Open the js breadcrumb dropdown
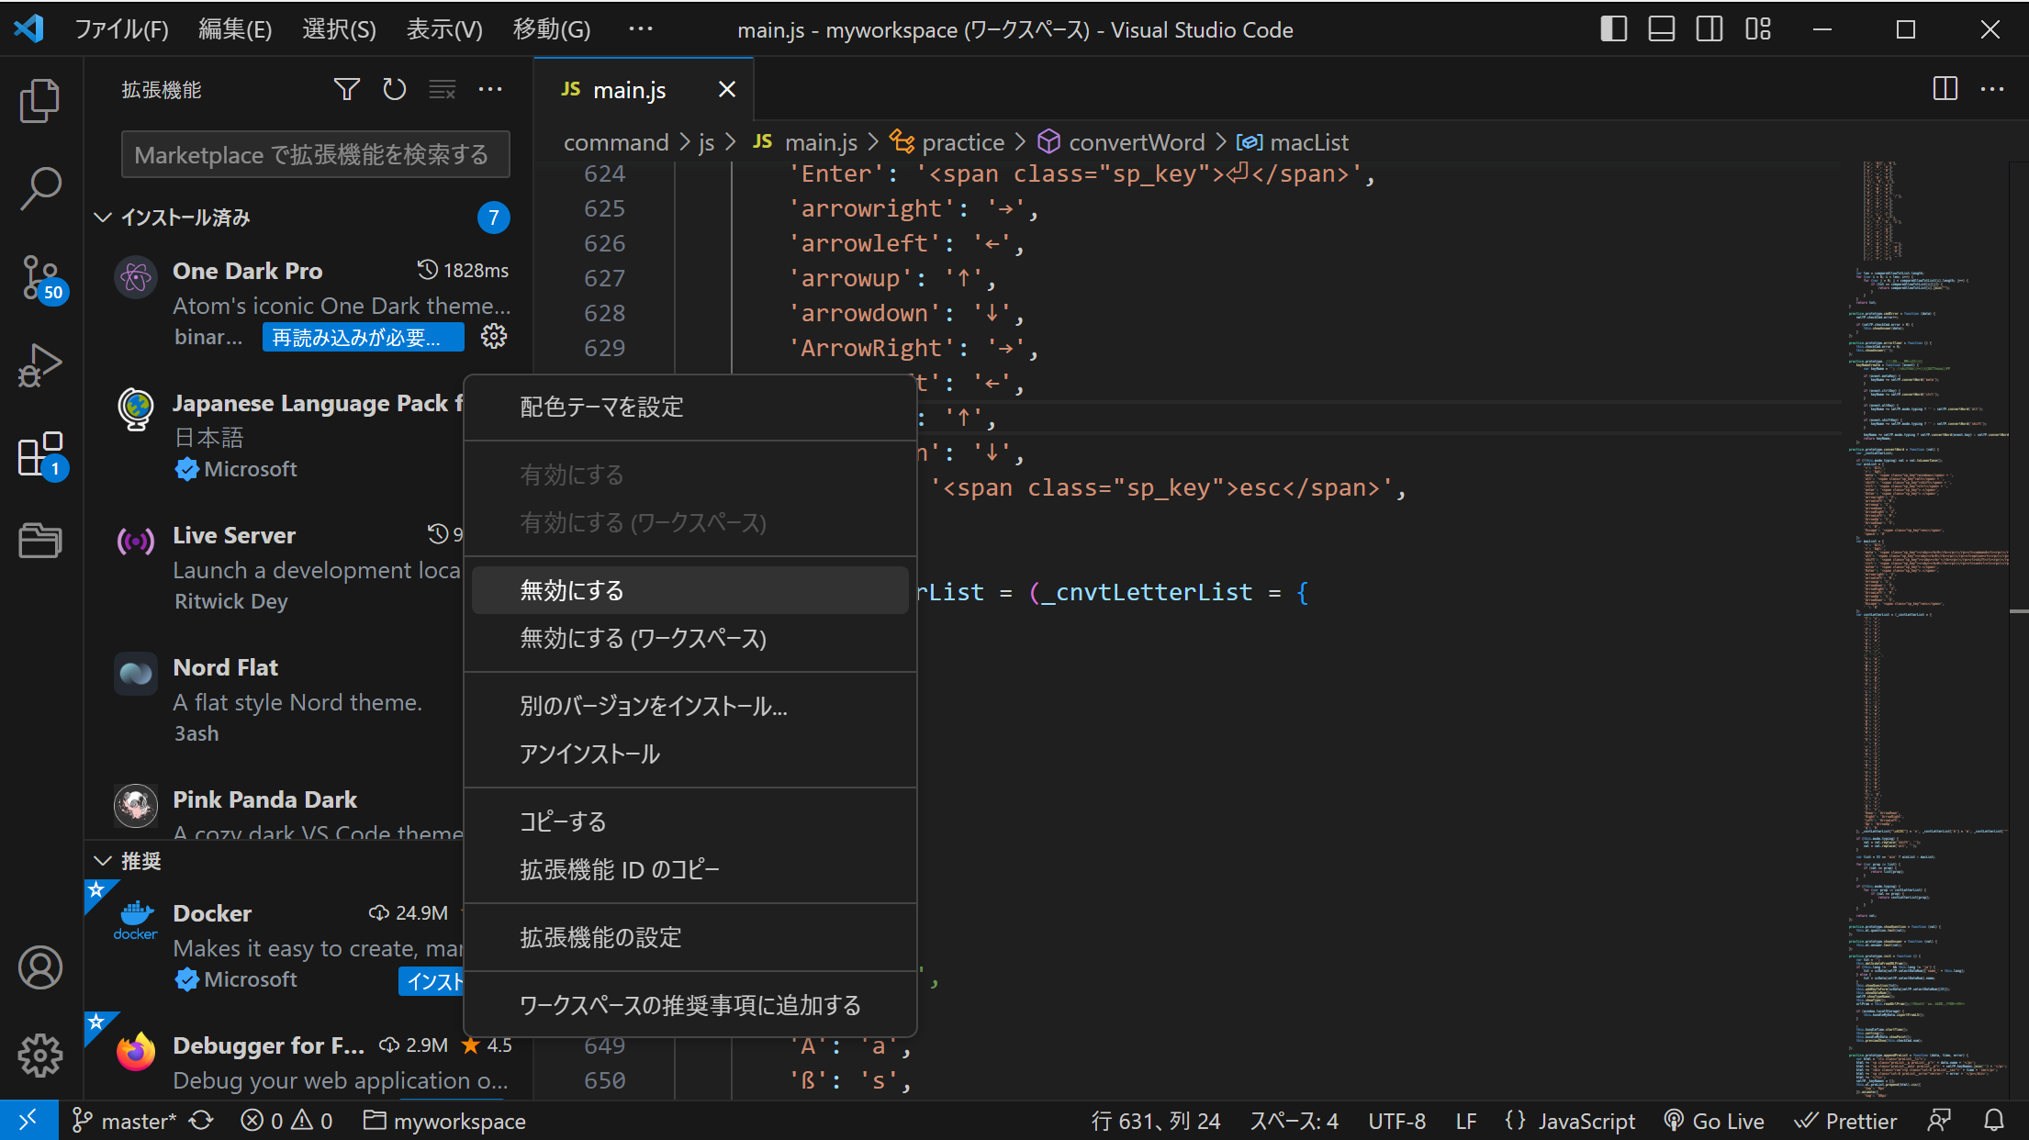The width and height of the screenshot is (2029, 1140). (x=706, y=142)
